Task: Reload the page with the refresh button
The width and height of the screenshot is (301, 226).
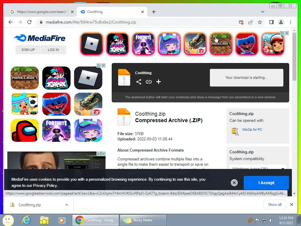Action: (x=29, y=22)
